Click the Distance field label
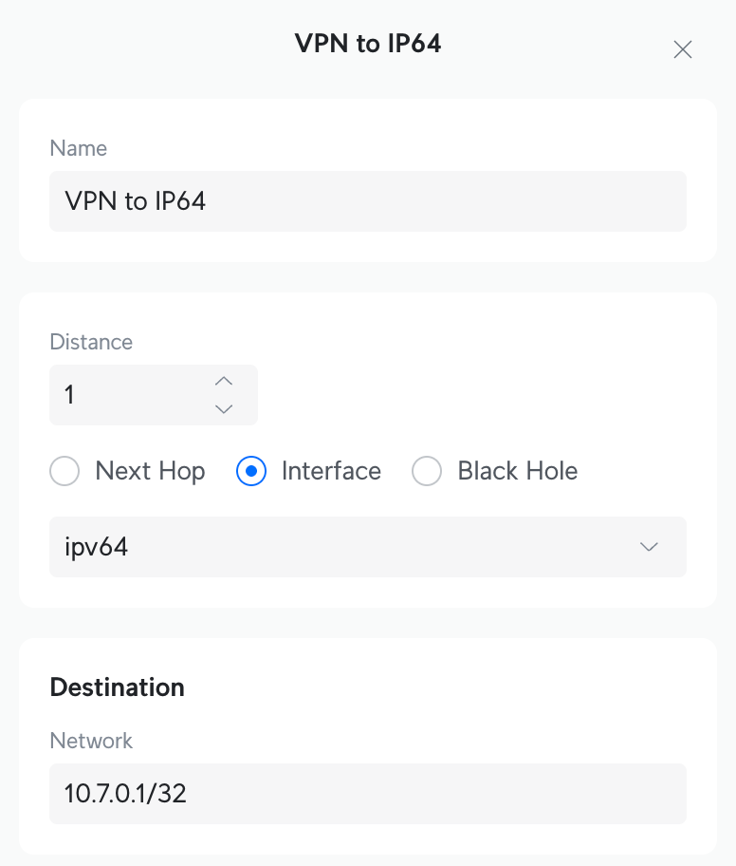This screenshot has height=866, width=736. pos(91,342)
